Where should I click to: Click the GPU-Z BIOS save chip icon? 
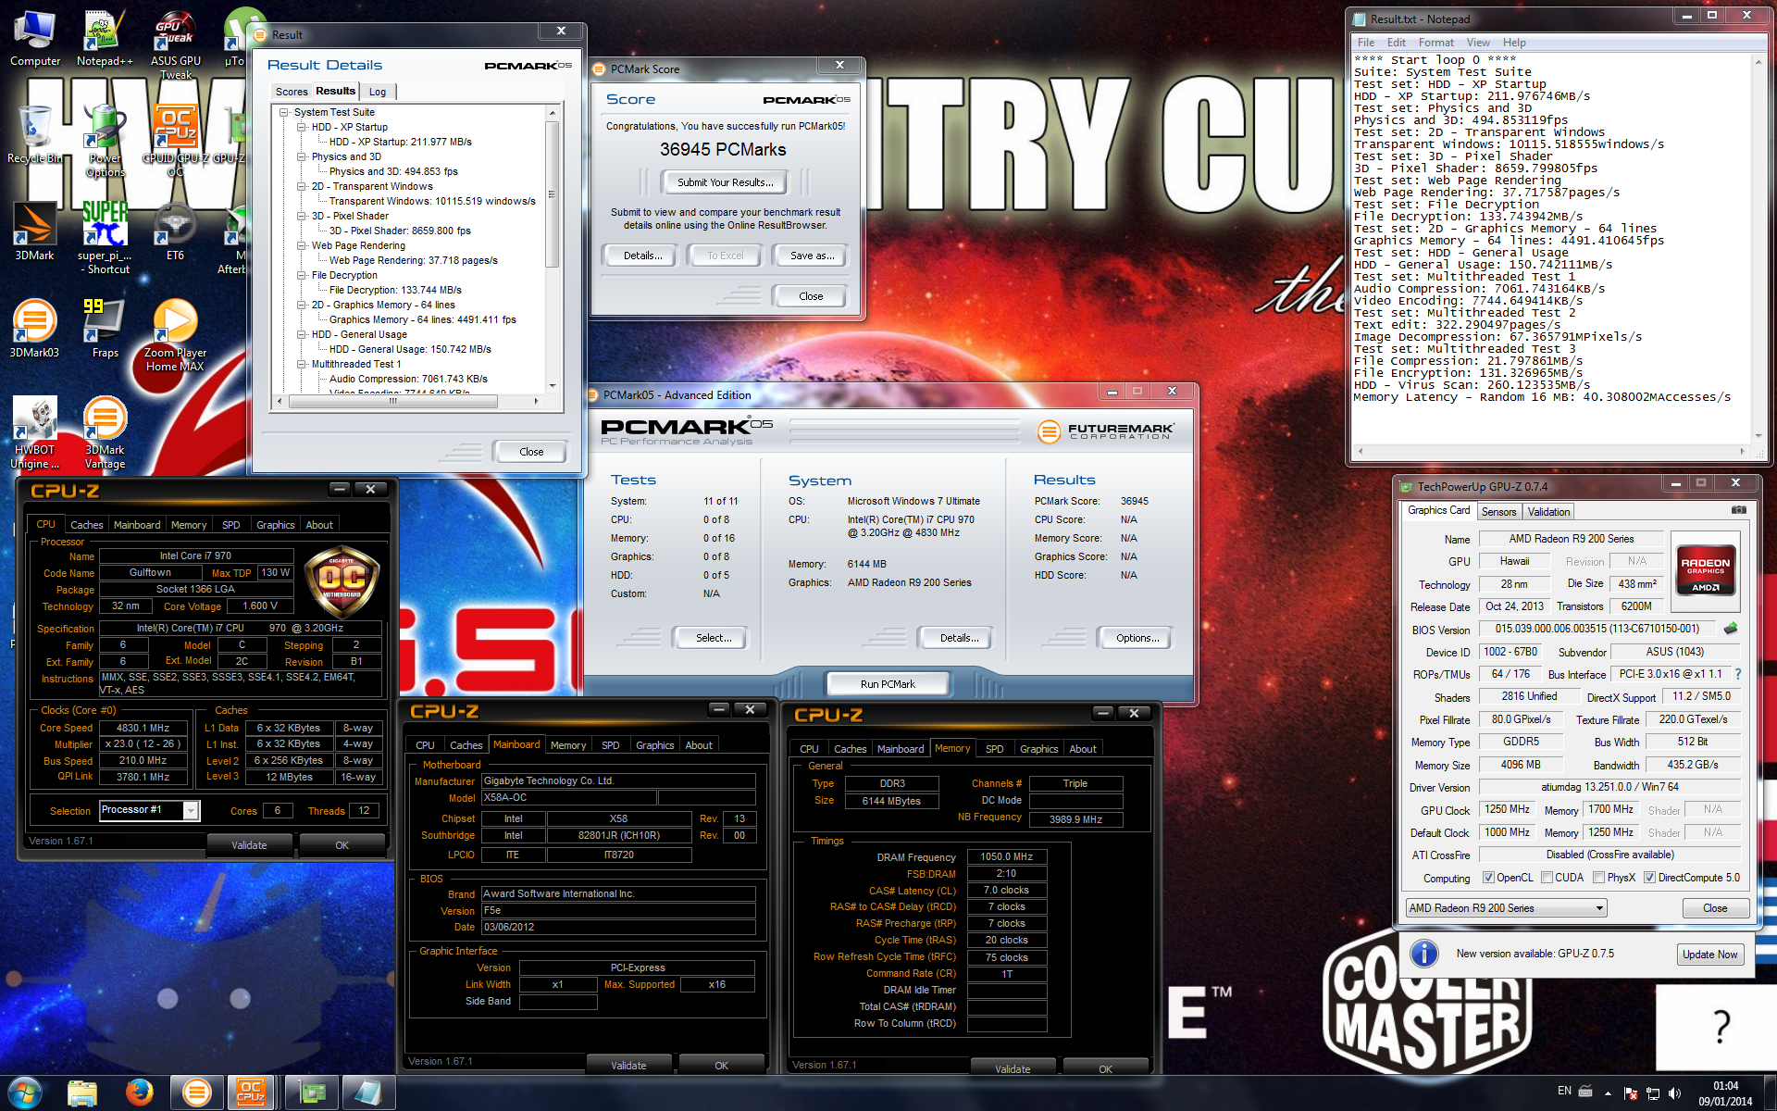1731,629
